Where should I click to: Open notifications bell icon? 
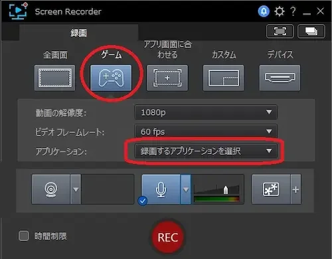coord(264,11)
